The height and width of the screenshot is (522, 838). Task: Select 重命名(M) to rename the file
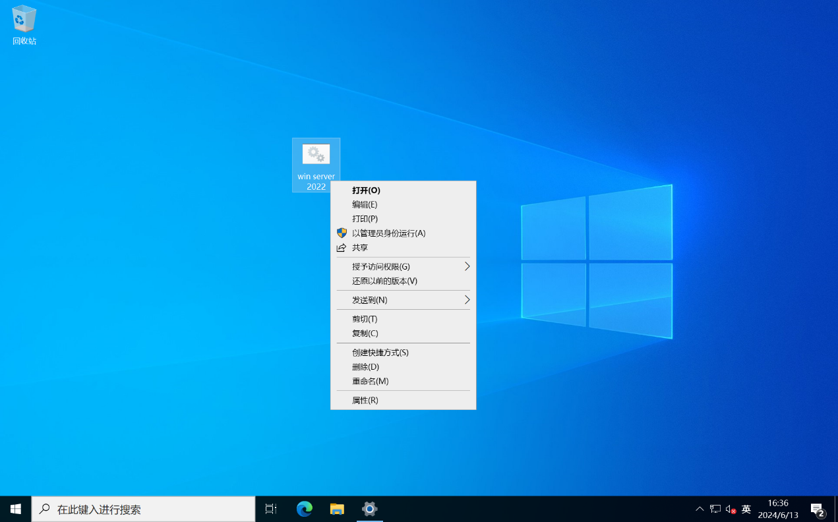pos(403,381)
